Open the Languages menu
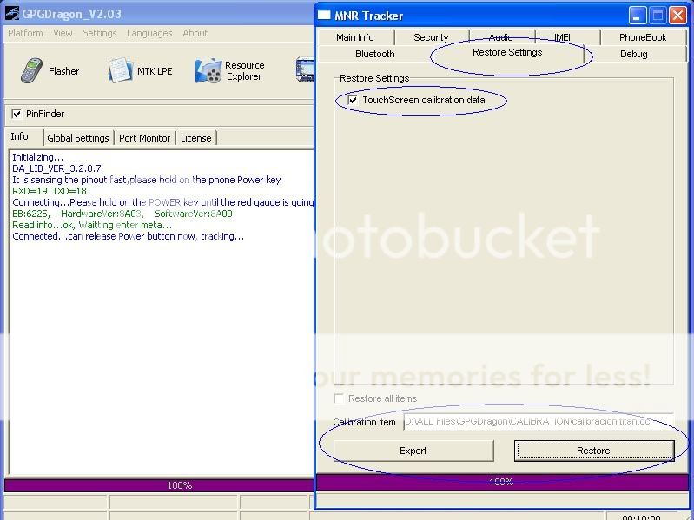Screen dimensions: 694x520 click(x=149, y=33)
